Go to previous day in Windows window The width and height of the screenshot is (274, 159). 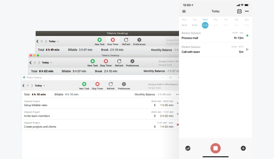23,86
